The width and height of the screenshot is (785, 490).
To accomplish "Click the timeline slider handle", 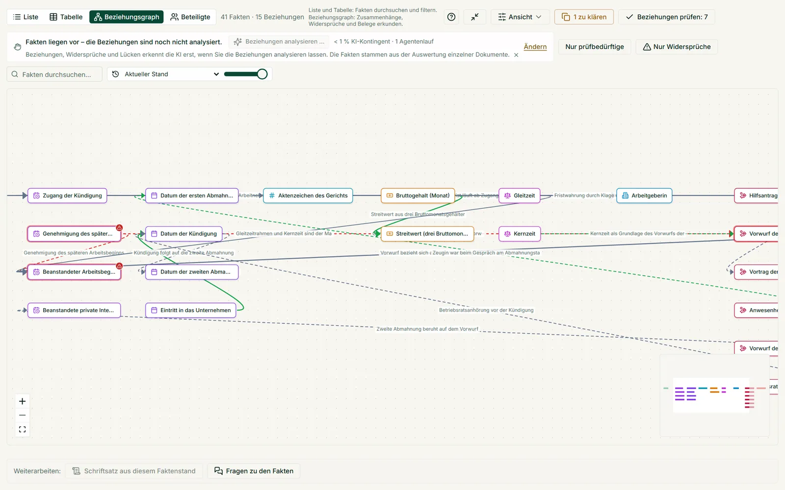I will [x=262, y=74].
